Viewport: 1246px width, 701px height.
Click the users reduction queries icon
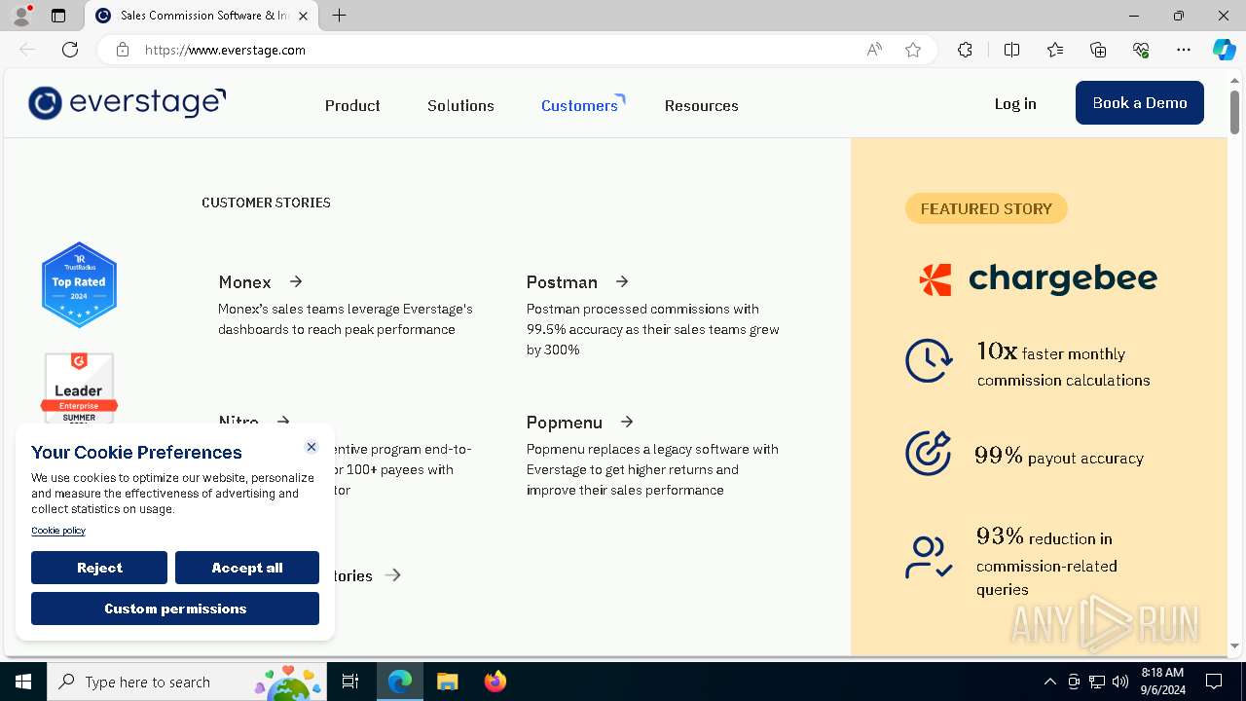click(929, 557)
